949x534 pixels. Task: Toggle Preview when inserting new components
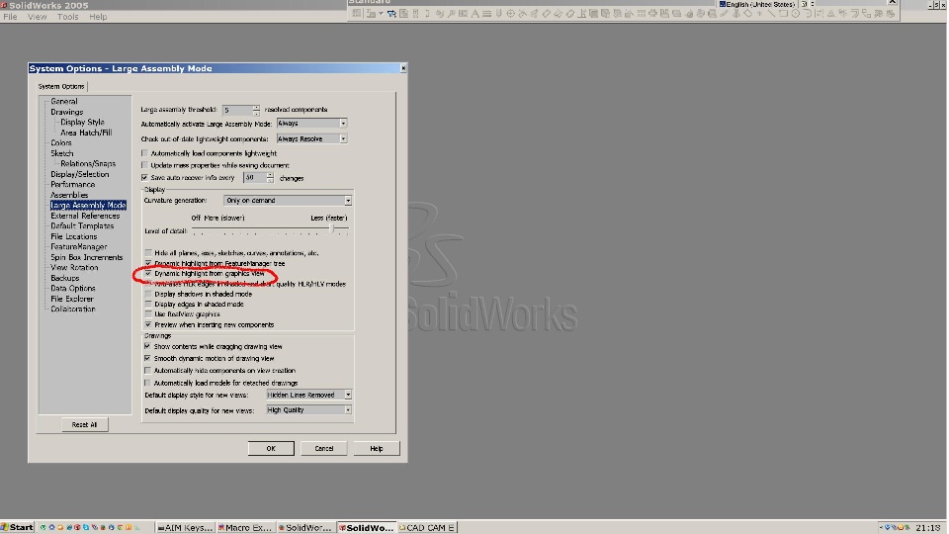148,324
